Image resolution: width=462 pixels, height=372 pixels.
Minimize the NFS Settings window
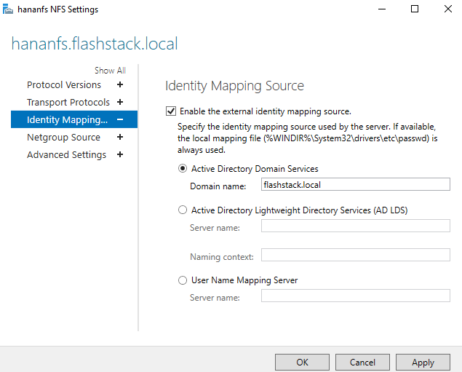click(382, 9)
